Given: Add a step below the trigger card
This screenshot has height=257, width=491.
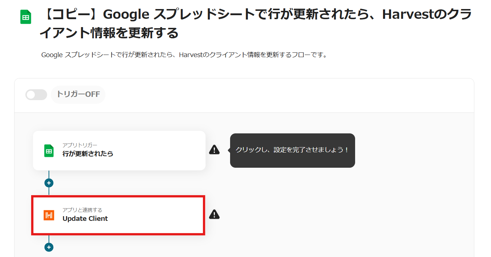Looking at the screenshot, I should tap(49, 183).
